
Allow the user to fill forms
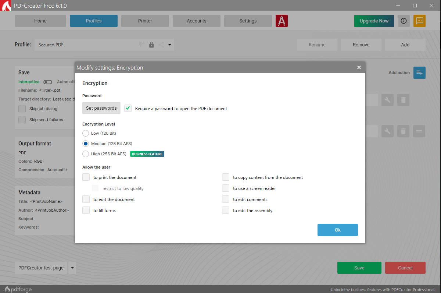click(86, 211)
